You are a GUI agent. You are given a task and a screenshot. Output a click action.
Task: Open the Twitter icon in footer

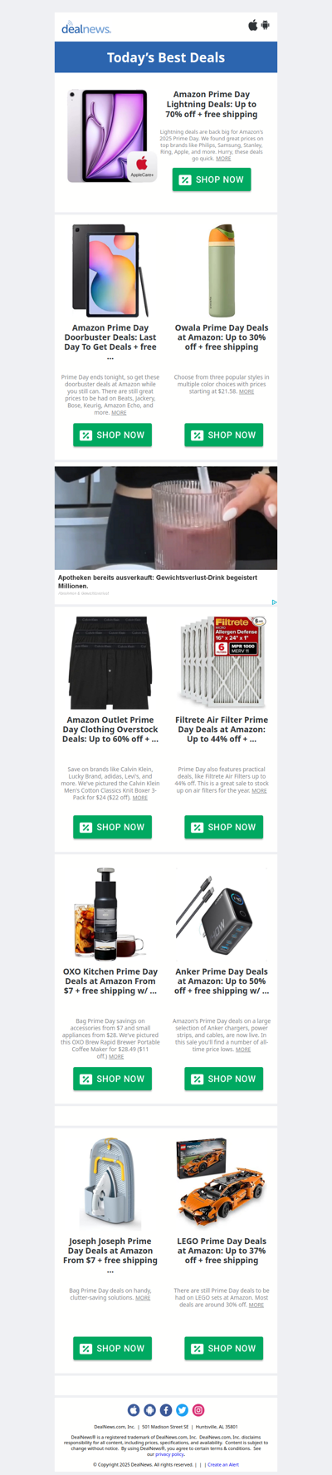pos(182,1409)
